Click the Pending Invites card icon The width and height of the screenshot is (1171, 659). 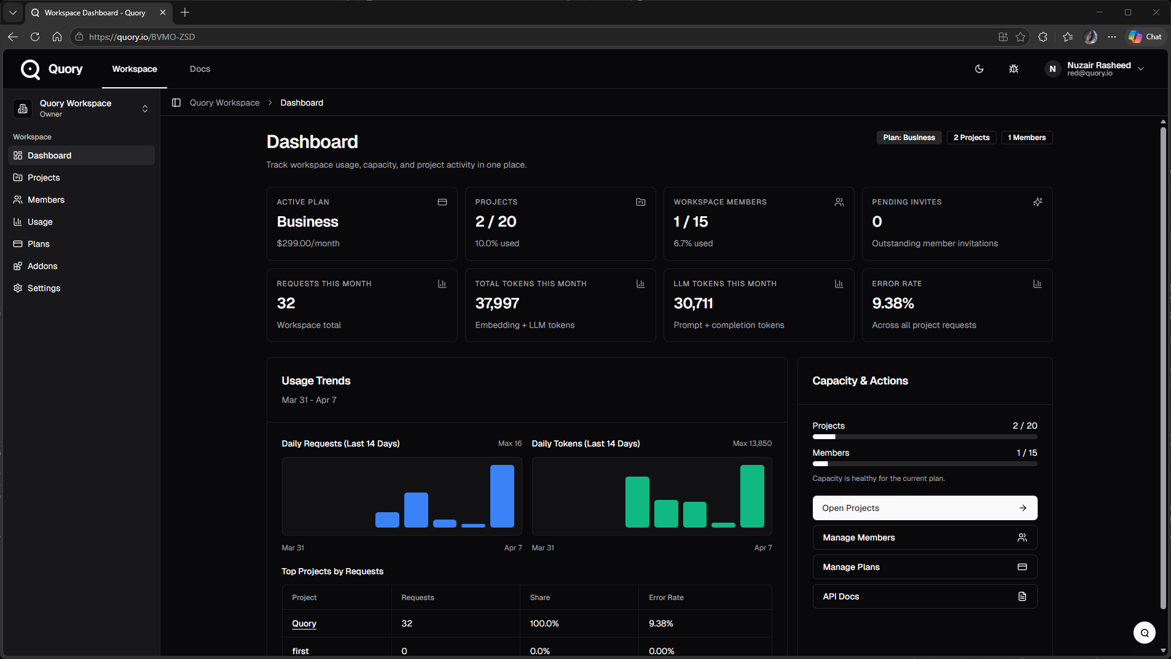point(1037,202)
